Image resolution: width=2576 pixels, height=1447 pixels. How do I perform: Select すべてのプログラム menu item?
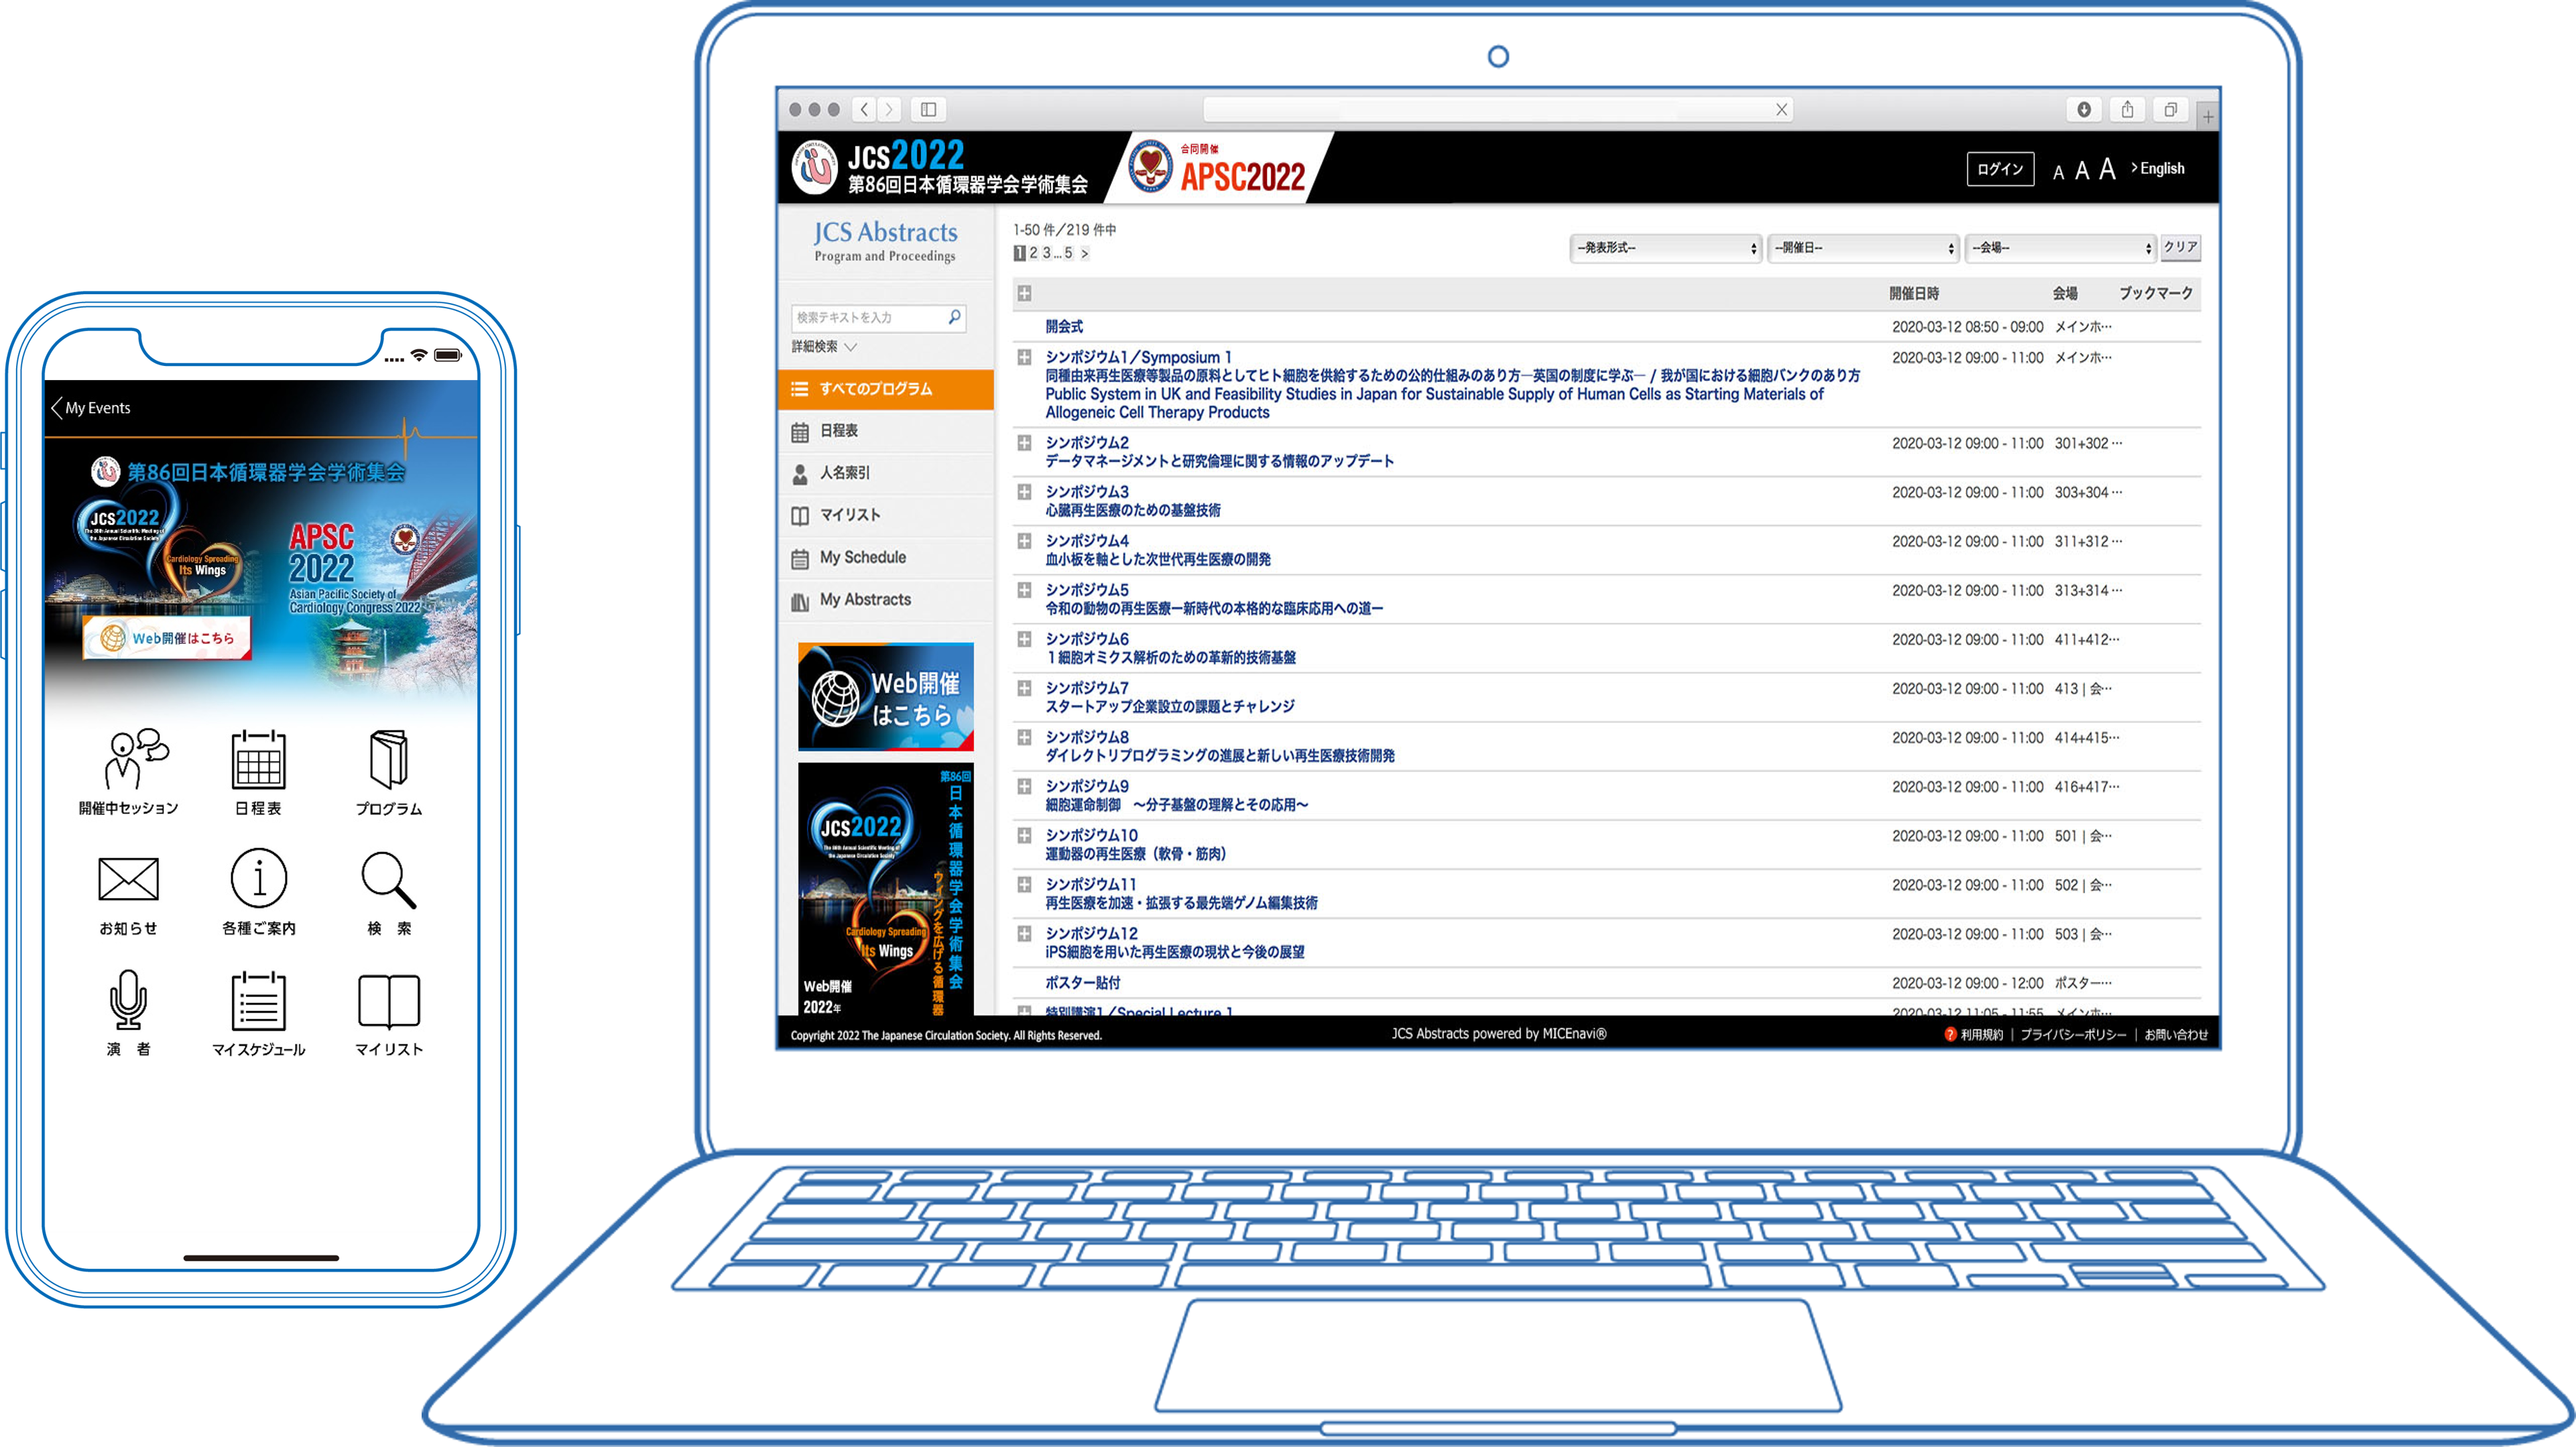[x=886, y=389]
